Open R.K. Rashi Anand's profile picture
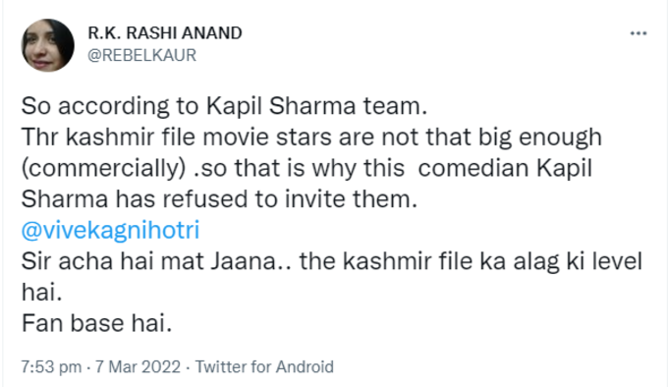Viewport: 668px width, 387px height. click(47, 45)
